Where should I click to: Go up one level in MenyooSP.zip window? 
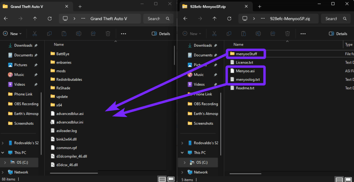point(214,19)
